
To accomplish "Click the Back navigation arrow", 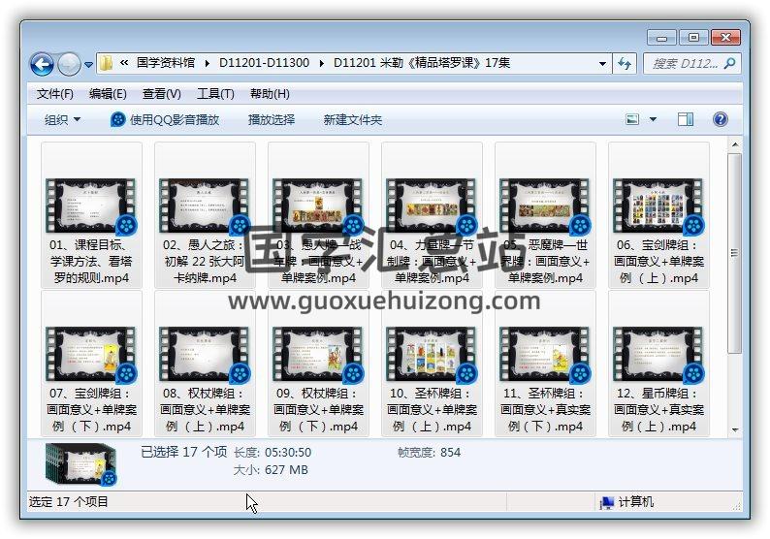I will click(x=42, y=64).
